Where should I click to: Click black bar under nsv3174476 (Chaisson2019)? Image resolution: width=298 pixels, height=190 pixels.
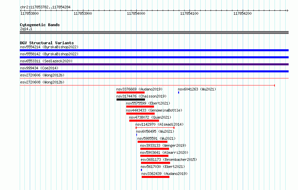(131, 100)
